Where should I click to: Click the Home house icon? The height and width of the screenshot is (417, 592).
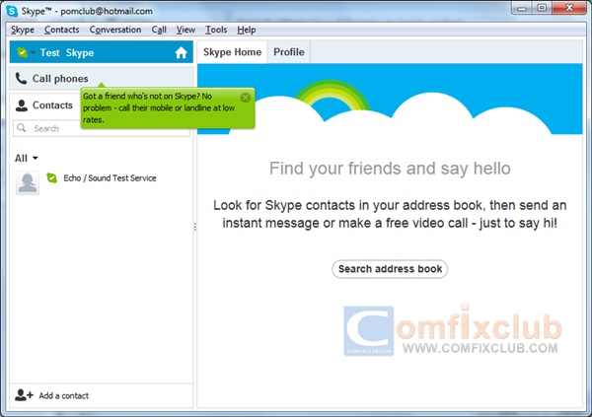coord(181,52)
